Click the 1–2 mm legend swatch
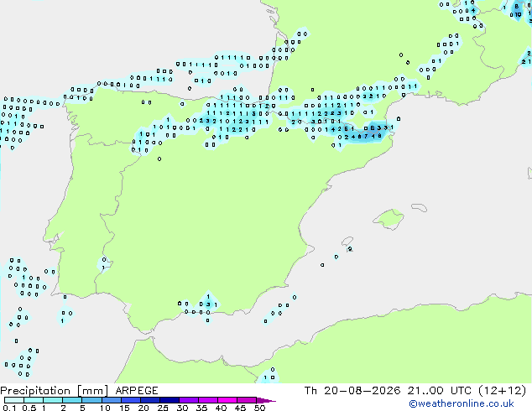The height and width of the screenshot is (411, 532). pos(53,400)
